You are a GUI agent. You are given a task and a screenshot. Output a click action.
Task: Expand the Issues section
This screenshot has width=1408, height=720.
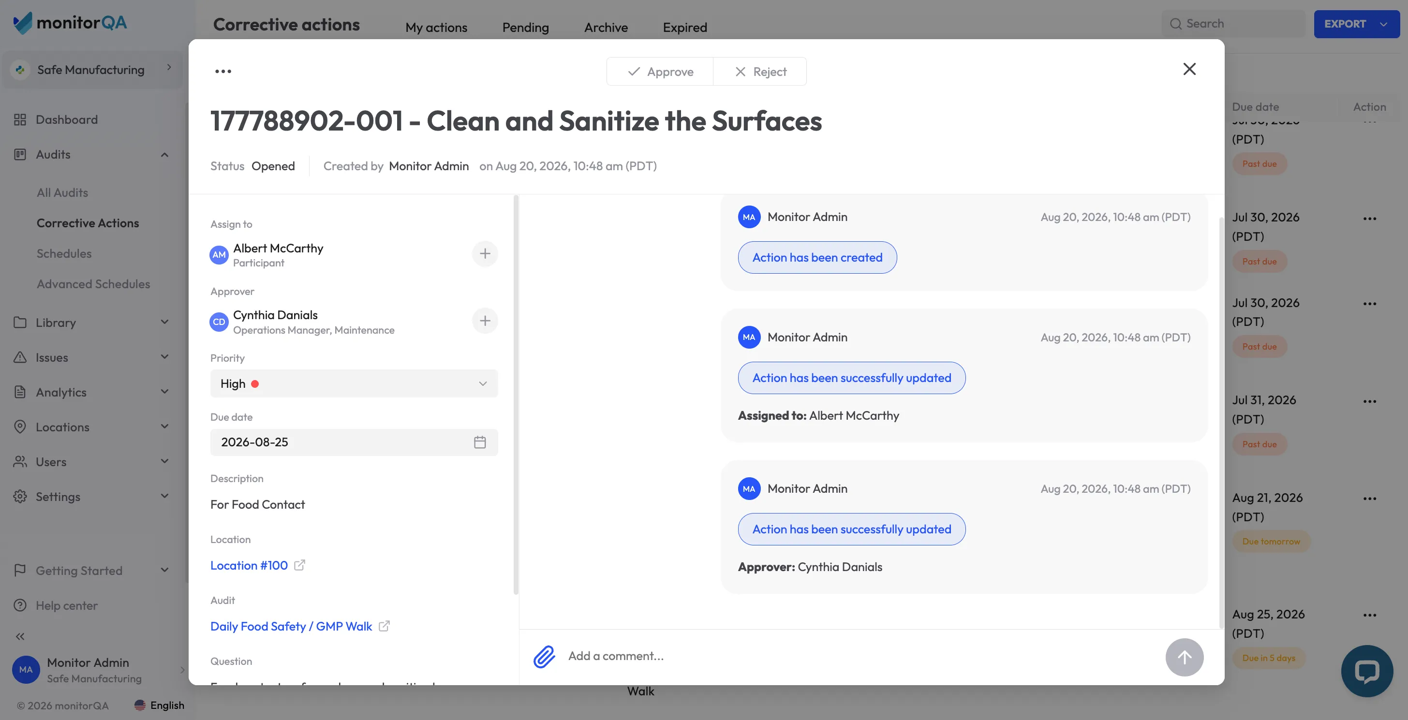164,357
